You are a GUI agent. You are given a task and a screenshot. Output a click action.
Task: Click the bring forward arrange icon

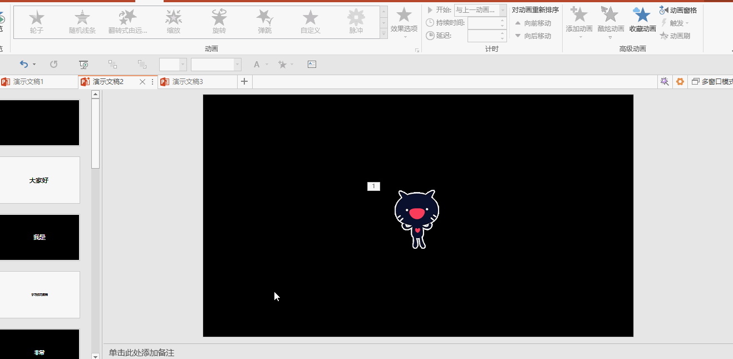point(112,65)
